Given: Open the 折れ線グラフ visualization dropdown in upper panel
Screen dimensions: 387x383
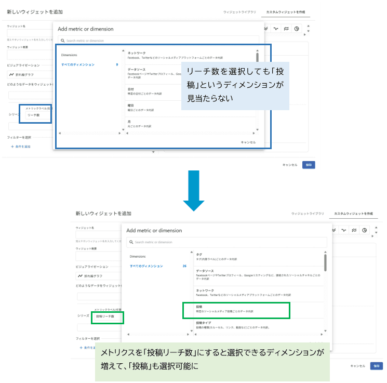Looking at the screenshot, I should pos(30,74).
